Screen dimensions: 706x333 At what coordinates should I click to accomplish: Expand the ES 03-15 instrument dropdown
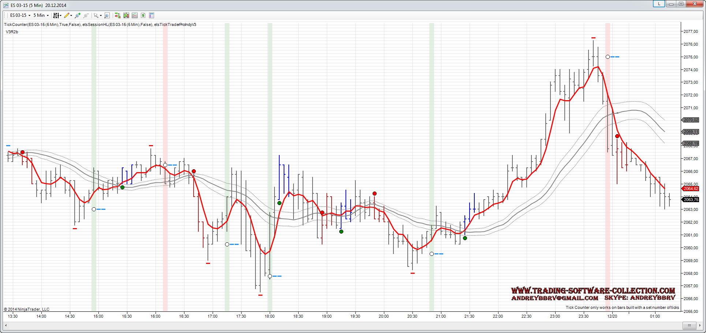[20, 15]
